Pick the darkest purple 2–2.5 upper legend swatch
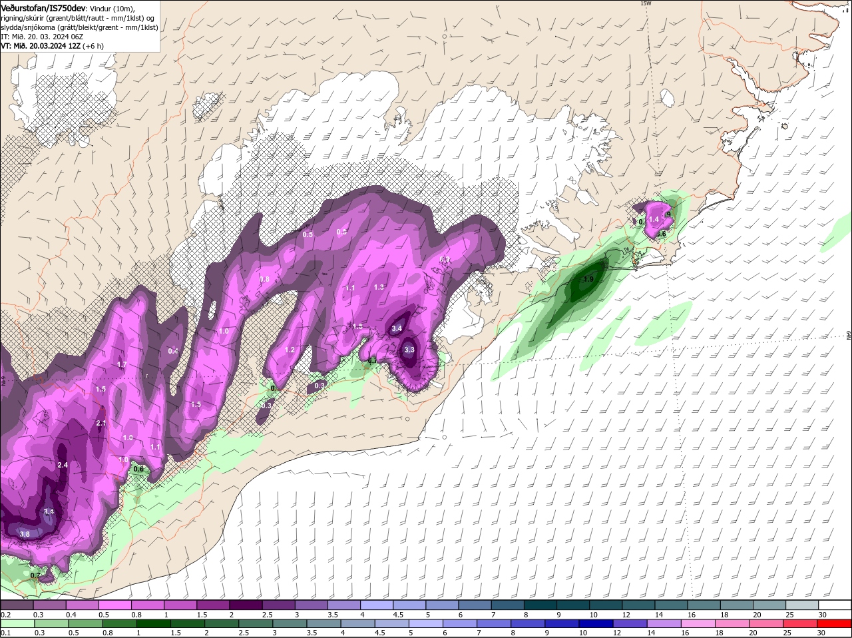 pos(246,605)
